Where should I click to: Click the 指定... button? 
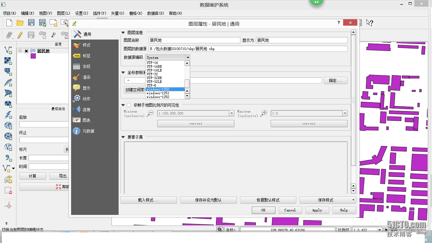[x=336, y=80]
